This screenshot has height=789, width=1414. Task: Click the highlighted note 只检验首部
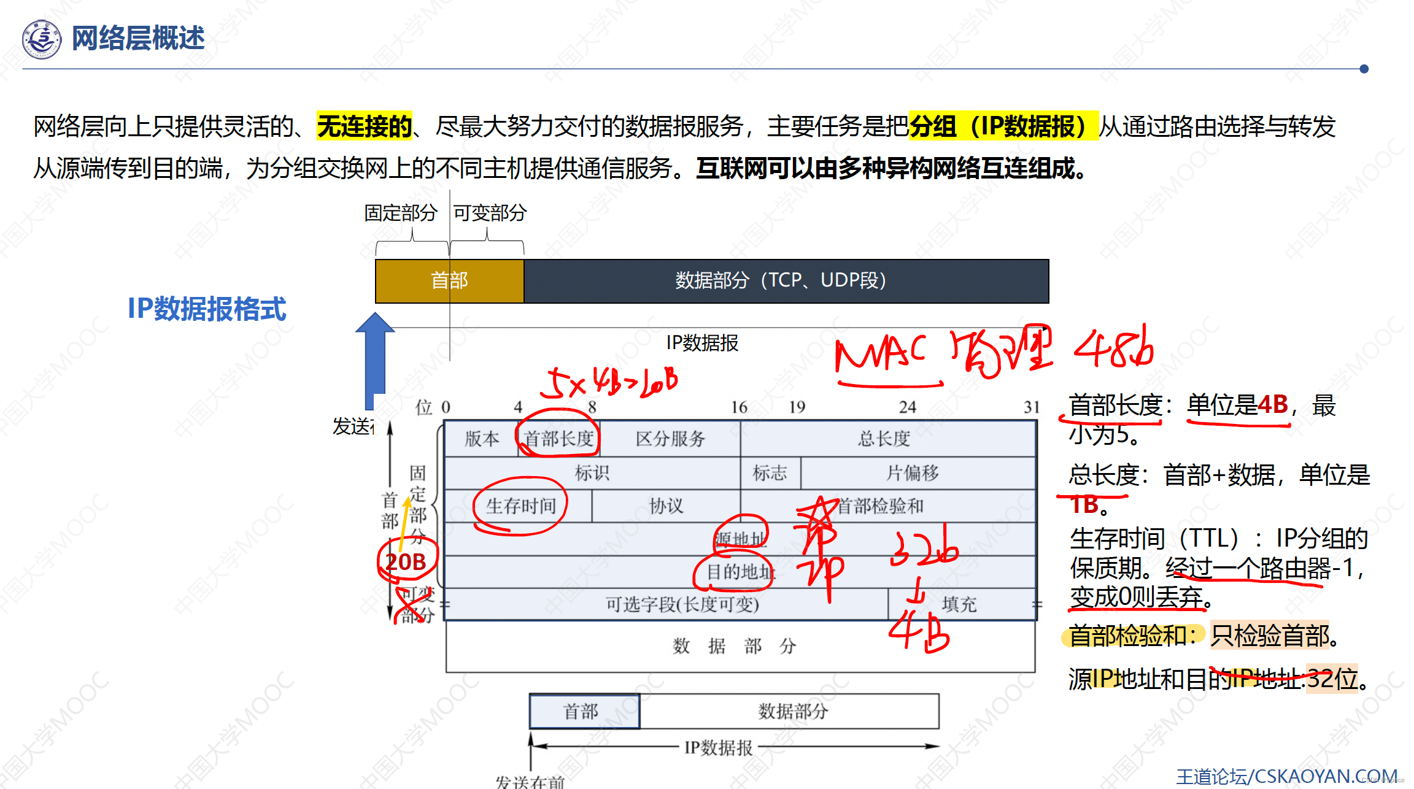[1270, 636]
